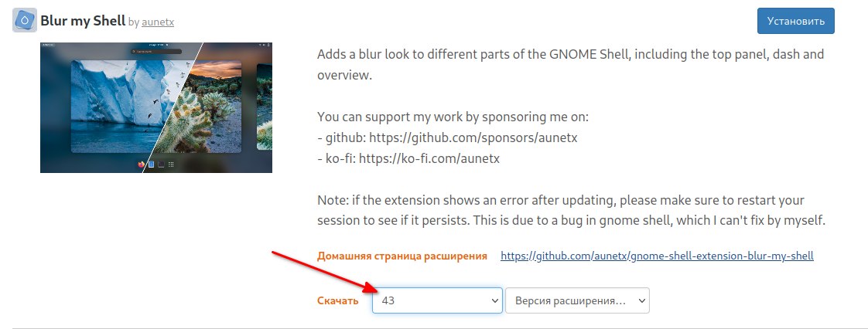Click the dock icons inside the preview image
868x329 pixels.
click(156, 164)
